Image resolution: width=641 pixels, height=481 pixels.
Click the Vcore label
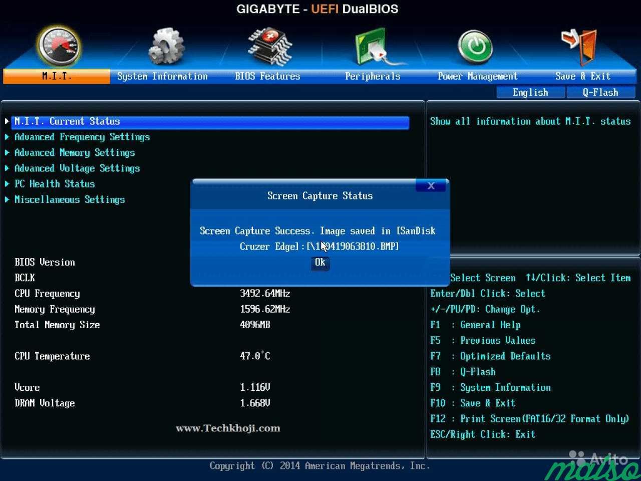(27, 387)
